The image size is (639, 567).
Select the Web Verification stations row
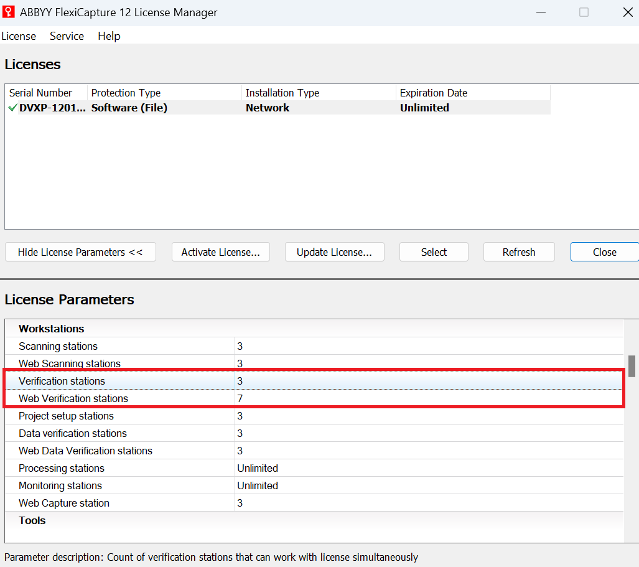[x=314, y=398]
